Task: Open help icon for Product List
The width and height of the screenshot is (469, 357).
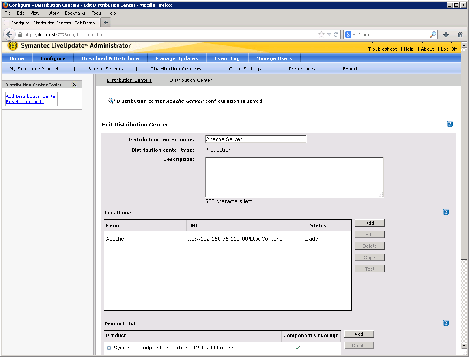Action: [446, 323]
